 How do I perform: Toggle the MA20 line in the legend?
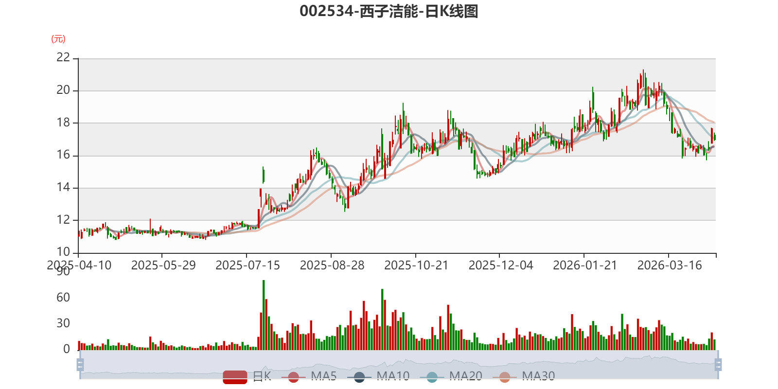(x=451, y=376)
